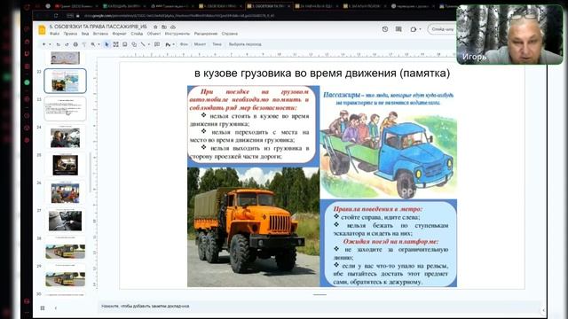Screen dimensions: 568x319
Task: Switch to grid view icon
Action: (43, 308)
